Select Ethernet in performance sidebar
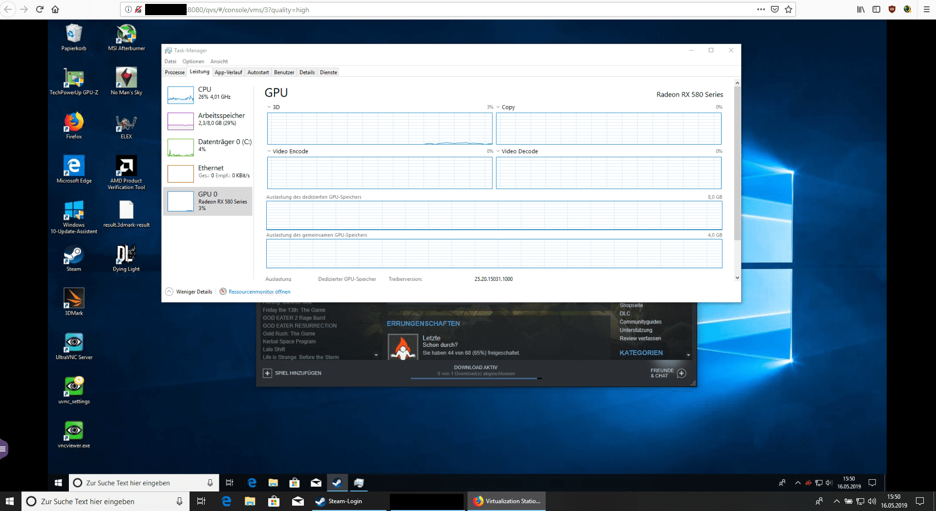936x511 pixels. [208, 173]
